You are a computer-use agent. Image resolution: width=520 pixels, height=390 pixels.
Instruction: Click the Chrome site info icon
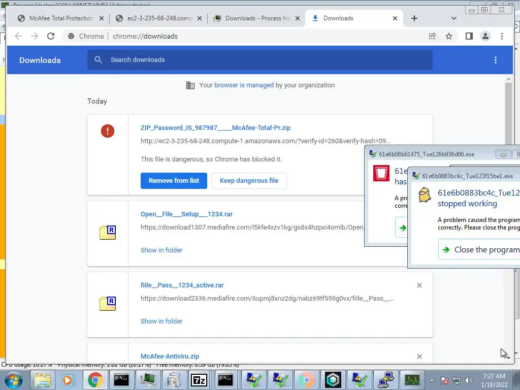coord(71,36)
